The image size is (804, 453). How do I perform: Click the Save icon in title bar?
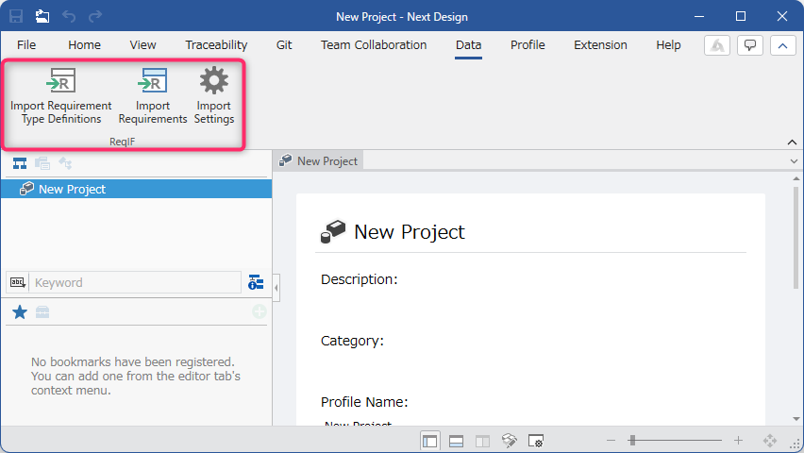pos(16,16)
